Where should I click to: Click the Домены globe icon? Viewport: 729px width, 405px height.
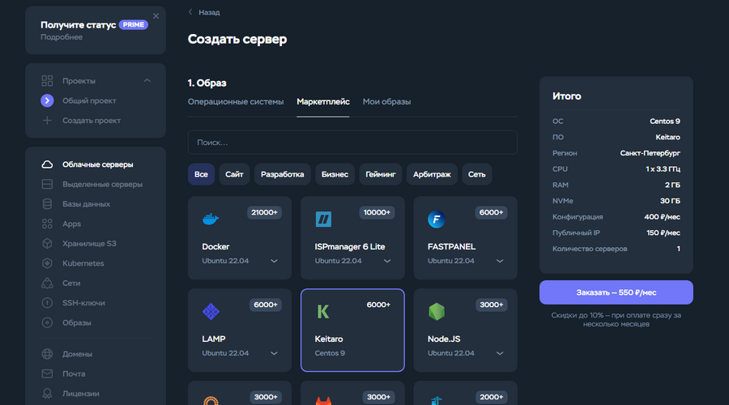[x=47, y=354]
